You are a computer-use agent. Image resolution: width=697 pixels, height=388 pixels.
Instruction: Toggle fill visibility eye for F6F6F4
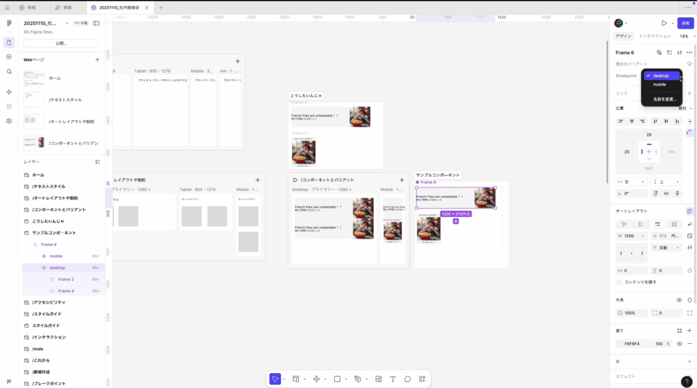click(x=679, y=344)
